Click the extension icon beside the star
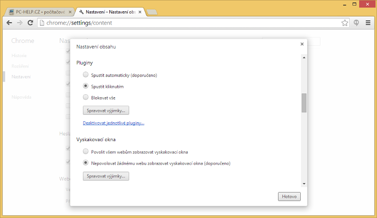This screenshot has width=377, height=218. point(357,23)
